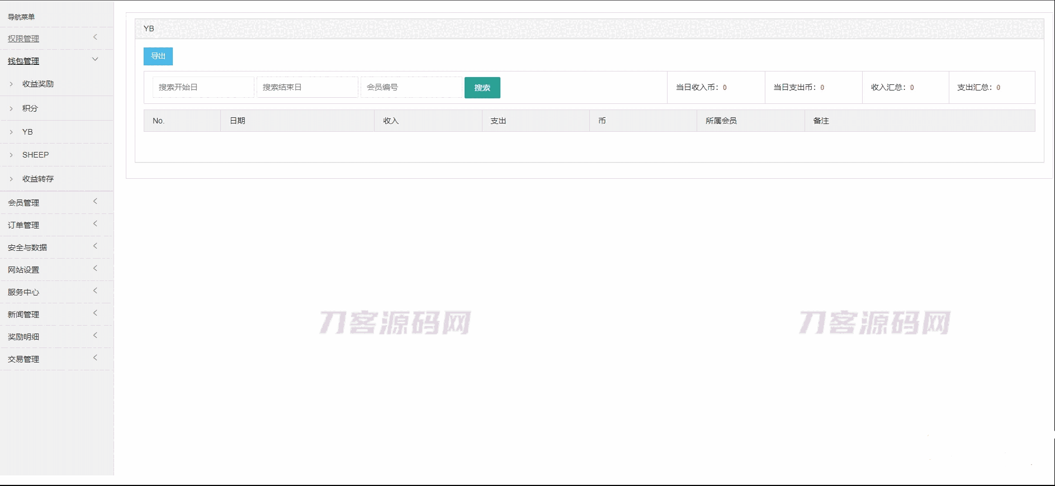1055x486 pixels.
Task: Select 奖励明细 in the sidebar
Action: [23, 337]
